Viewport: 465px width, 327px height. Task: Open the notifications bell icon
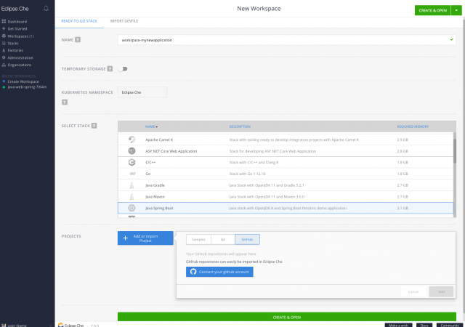pos(46,8)
